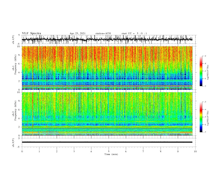Click the ch.2 spectrogram panel

pos(107,114)
